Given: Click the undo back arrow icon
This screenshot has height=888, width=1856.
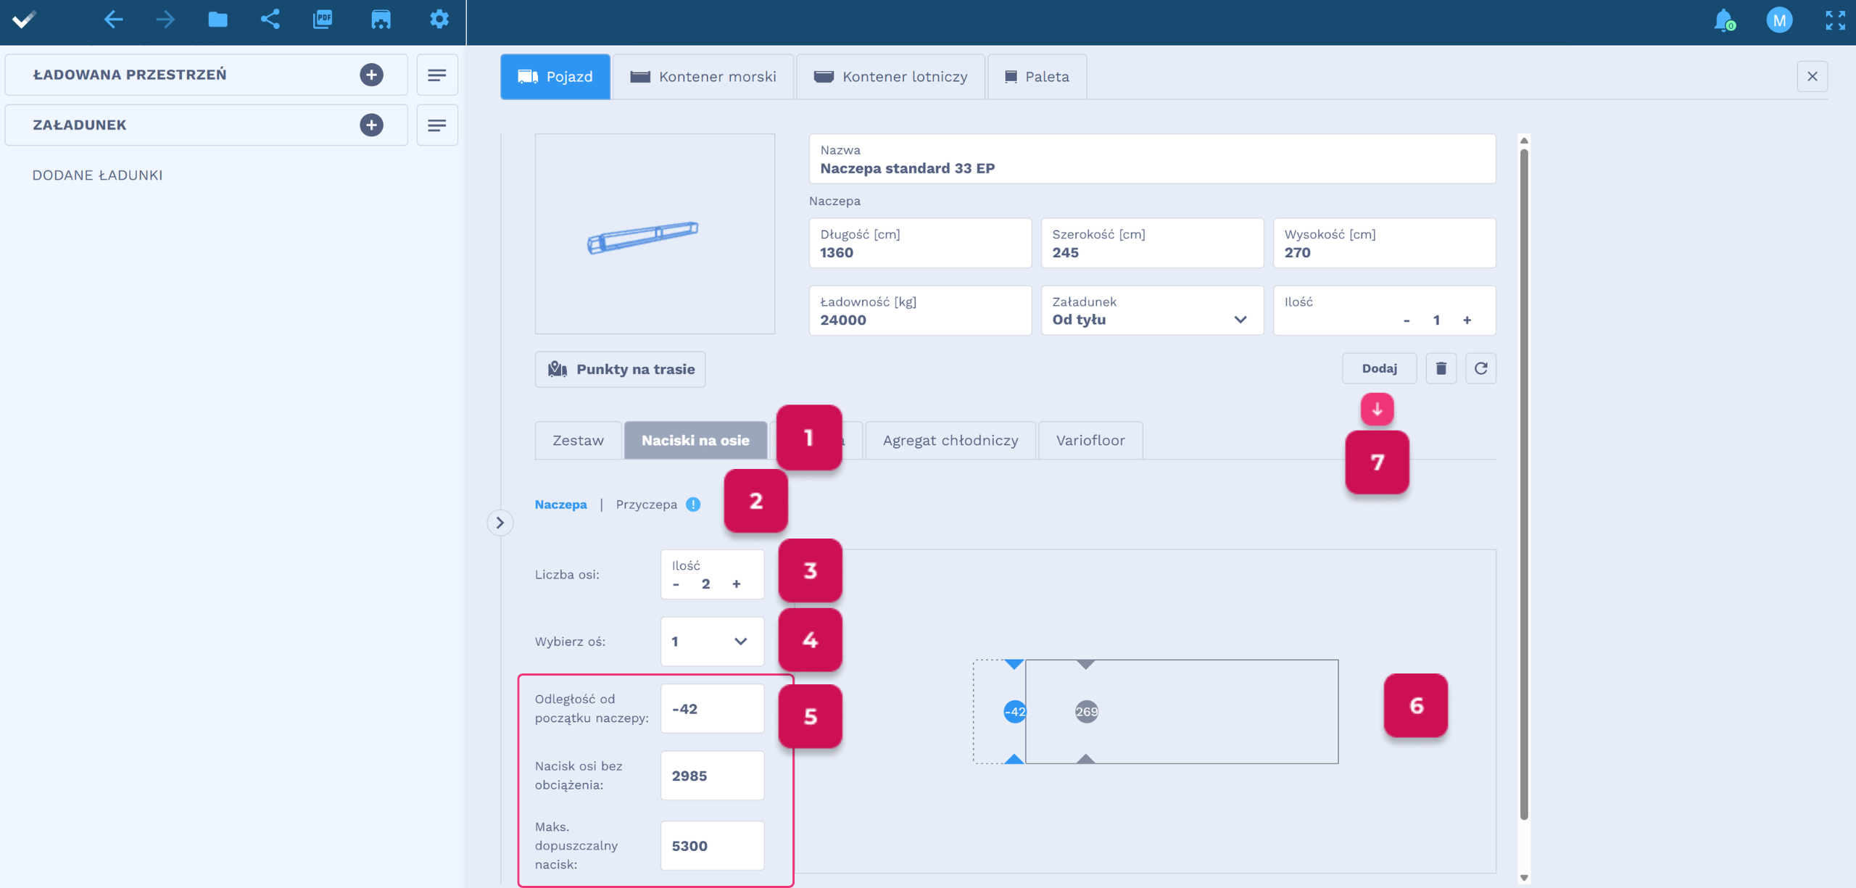Looking at the screenshot, I should pyautogui.click(x=113, y=20).
